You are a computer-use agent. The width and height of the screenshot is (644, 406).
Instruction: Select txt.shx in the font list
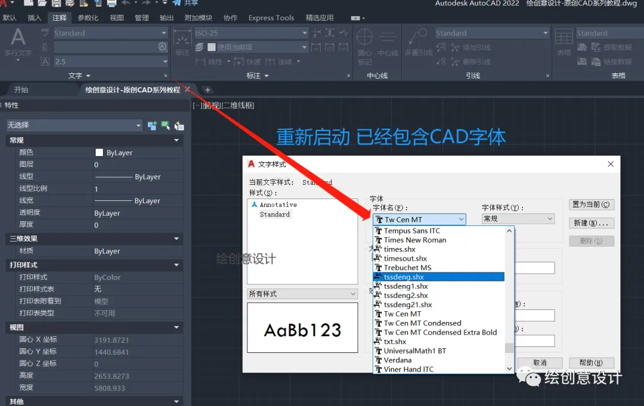click(439, 342)
